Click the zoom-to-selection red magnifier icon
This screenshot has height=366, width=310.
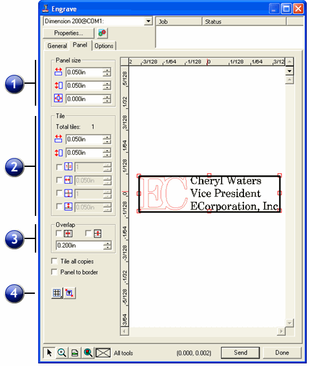pos(88,352)
